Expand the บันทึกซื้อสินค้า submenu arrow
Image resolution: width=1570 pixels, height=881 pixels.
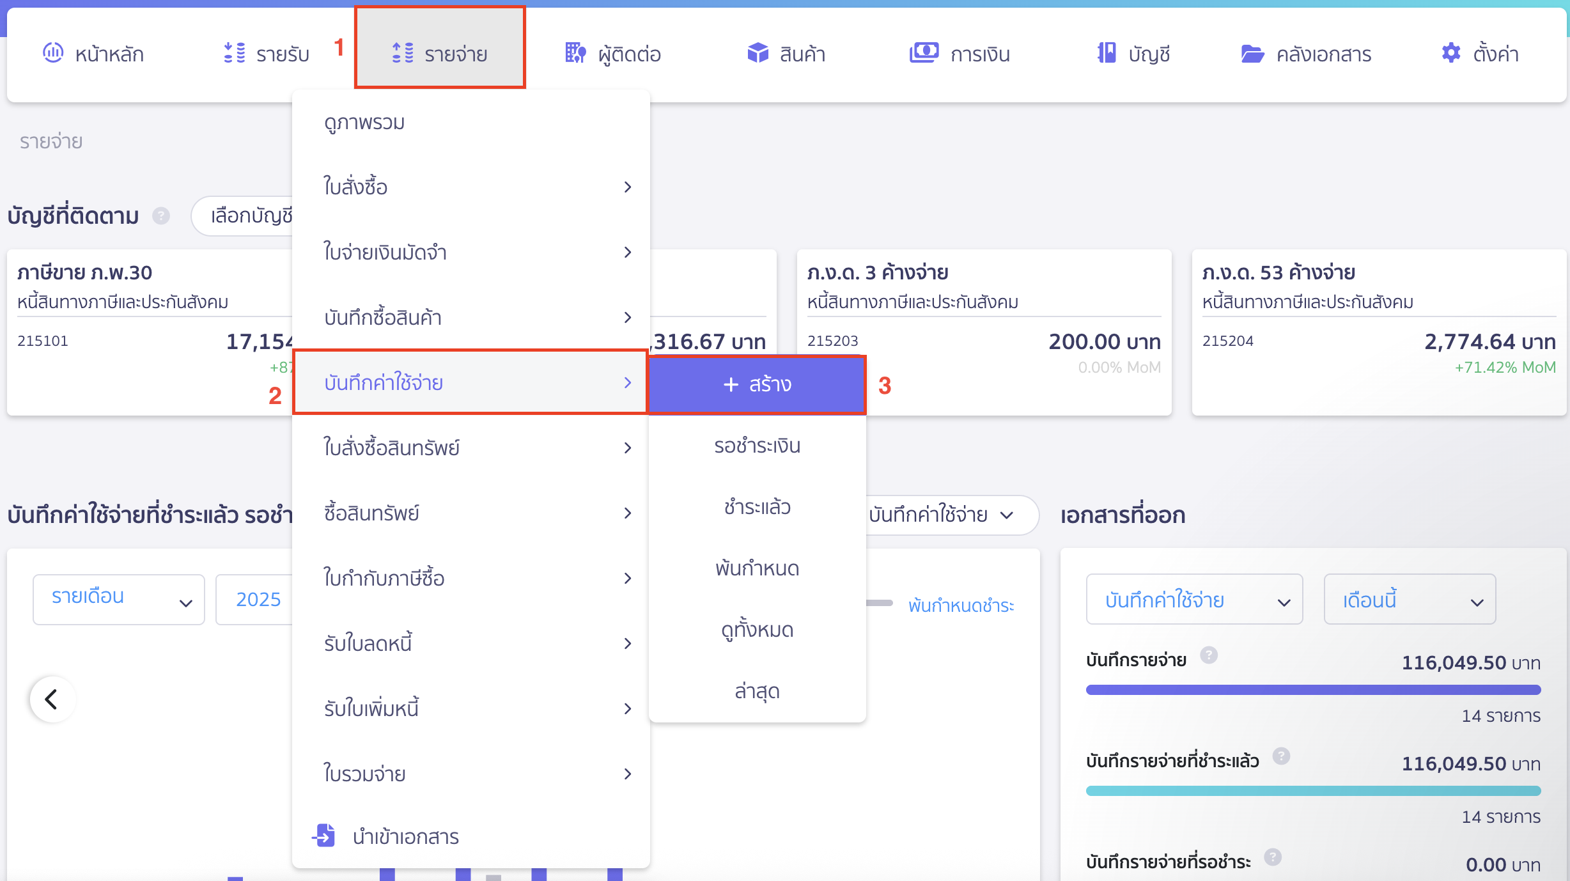[628, 317]
